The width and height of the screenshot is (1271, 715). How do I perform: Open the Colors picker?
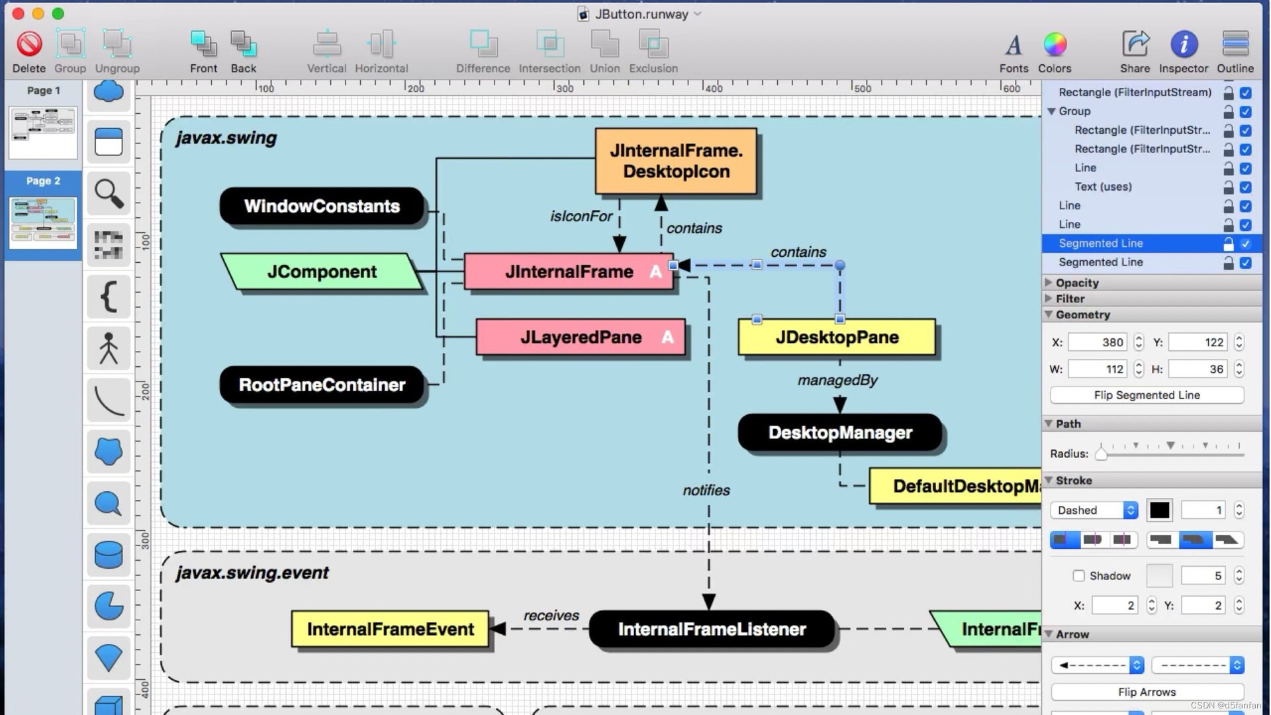pyautogui.click(x=1055, y=45)
